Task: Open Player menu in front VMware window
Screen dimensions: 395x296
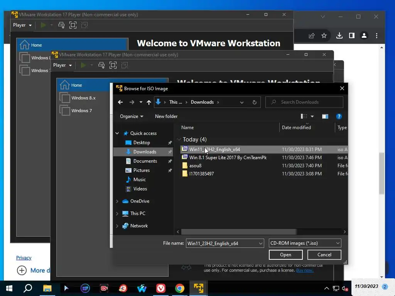Action: (x=62, y=65)
